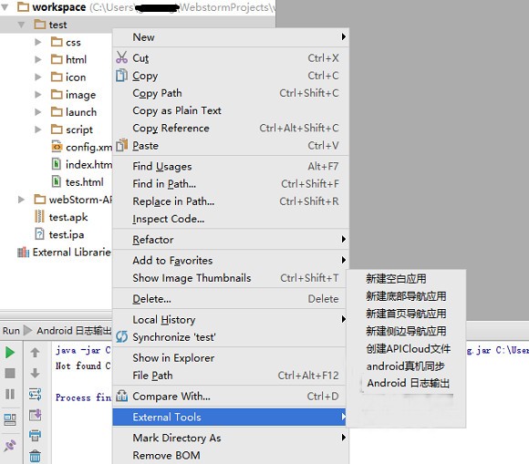
Task: Click the restore layout icon
Action: click(10, 419)
